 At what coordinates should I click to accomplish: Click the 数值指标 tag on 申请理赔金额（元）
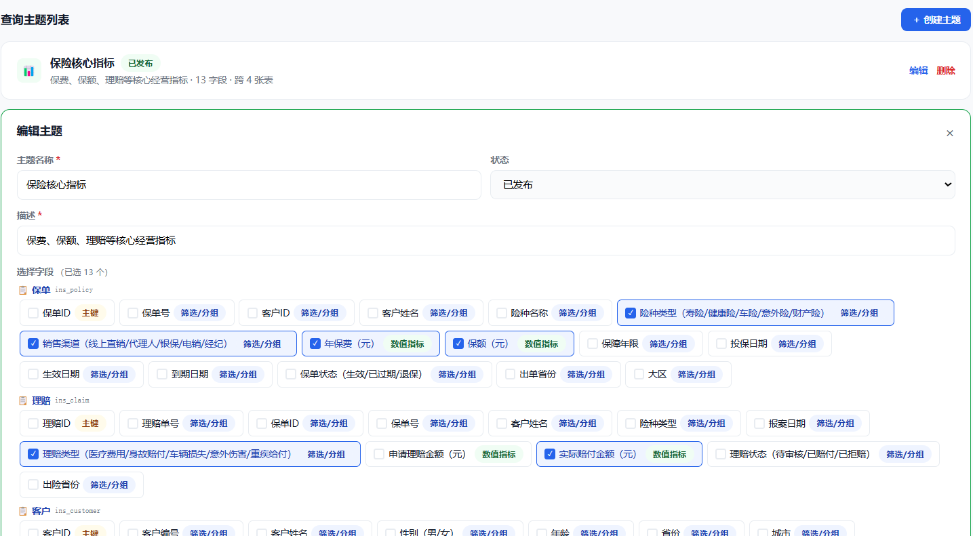click(499, 454)
